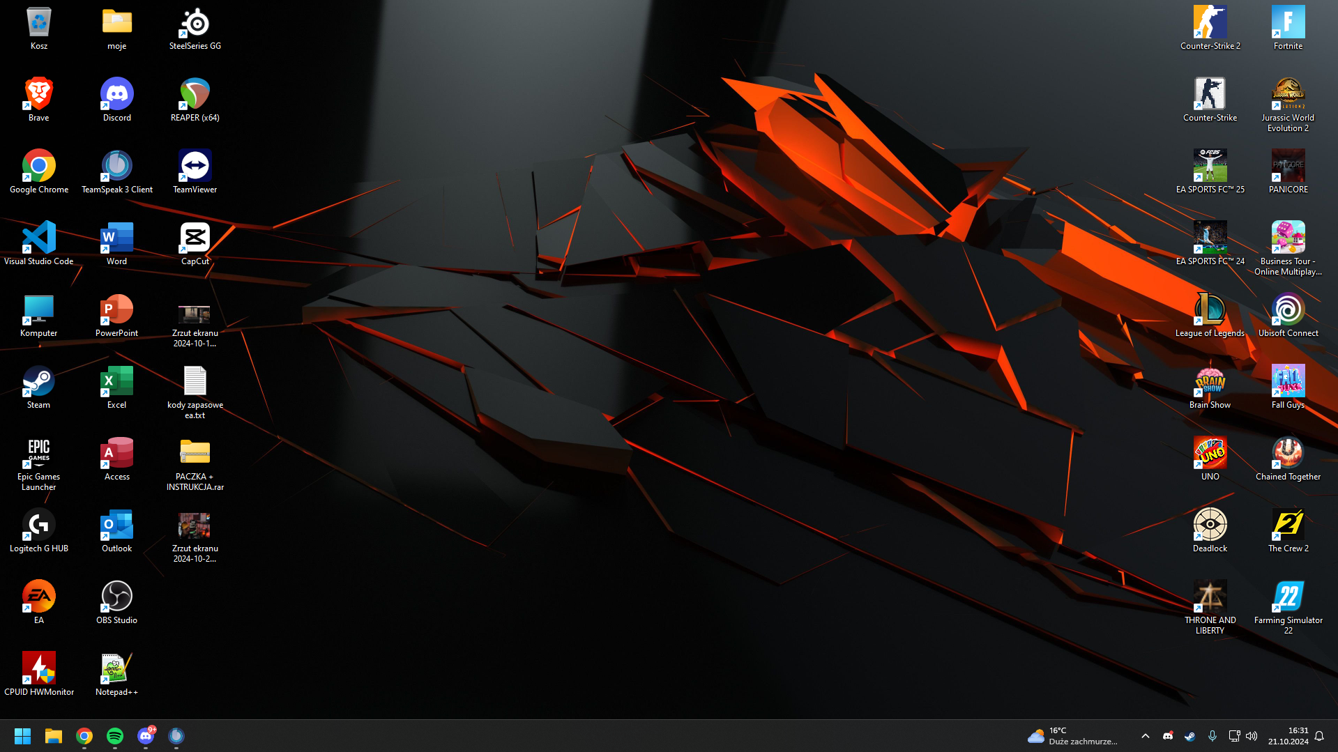Screen dimensions: 1338x752
Task: Select the OBS Studio shortcut
Action: (117, 603)
